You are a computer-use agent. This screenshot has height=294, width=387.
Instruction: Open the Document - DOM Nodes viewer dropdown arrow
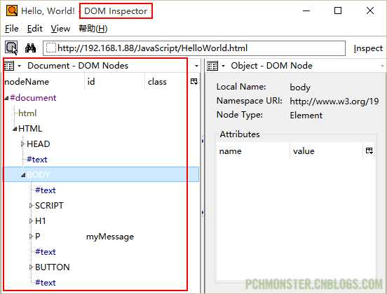(20, 66)
